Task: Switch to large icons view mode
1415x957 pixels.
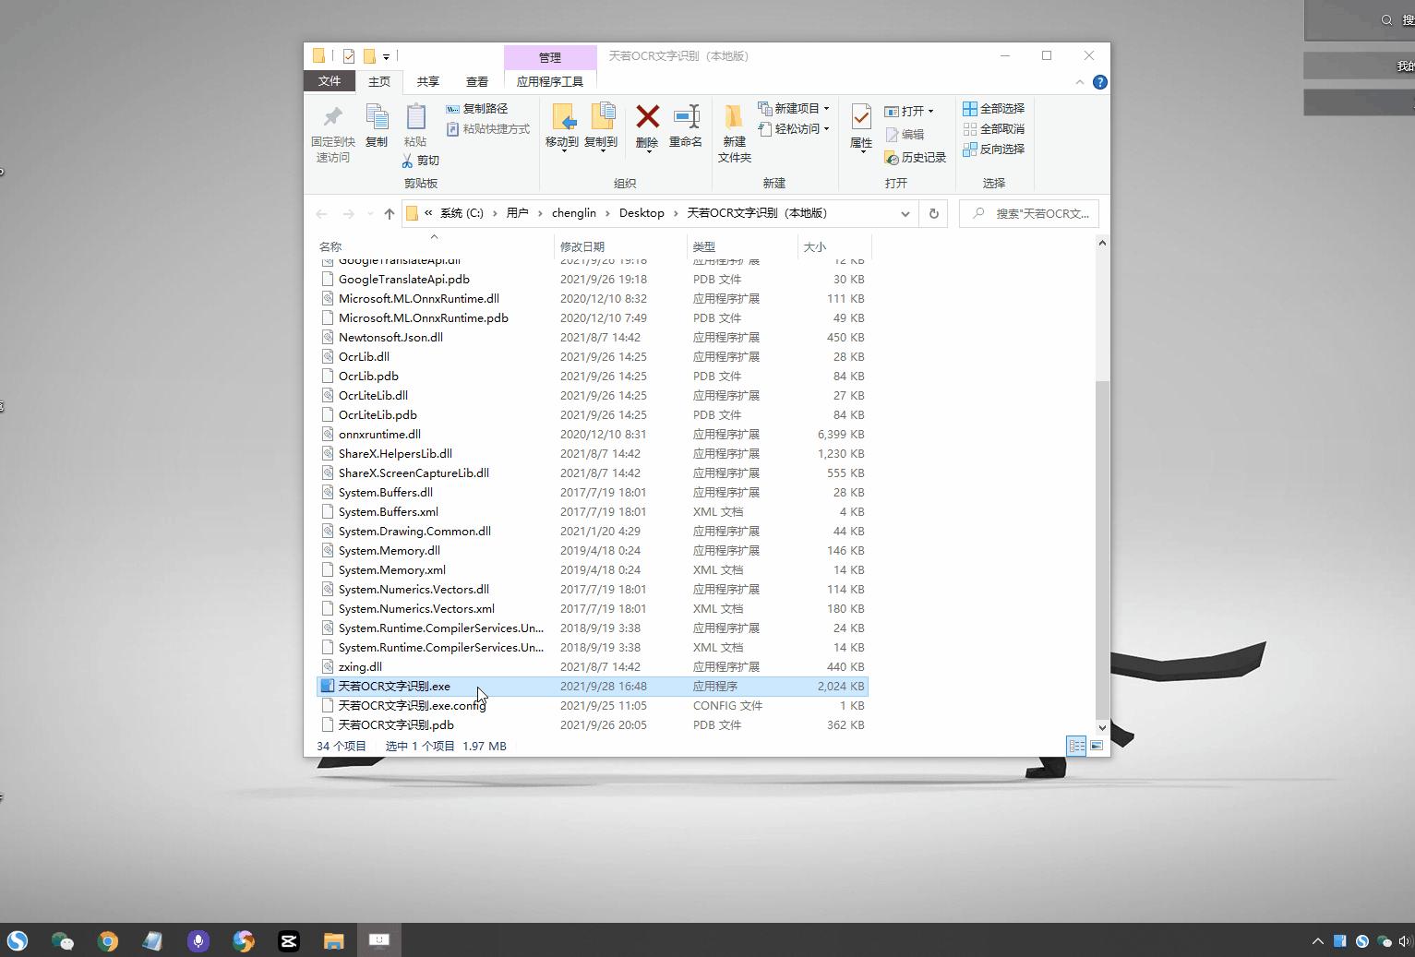Action: point(1097,746)
